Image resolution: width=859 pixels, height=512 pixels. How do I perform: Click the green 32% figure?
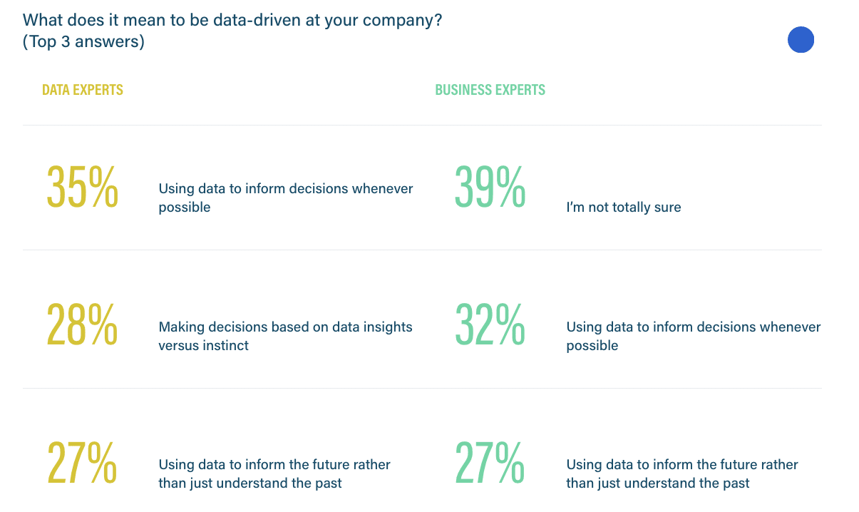coord(490,324)
